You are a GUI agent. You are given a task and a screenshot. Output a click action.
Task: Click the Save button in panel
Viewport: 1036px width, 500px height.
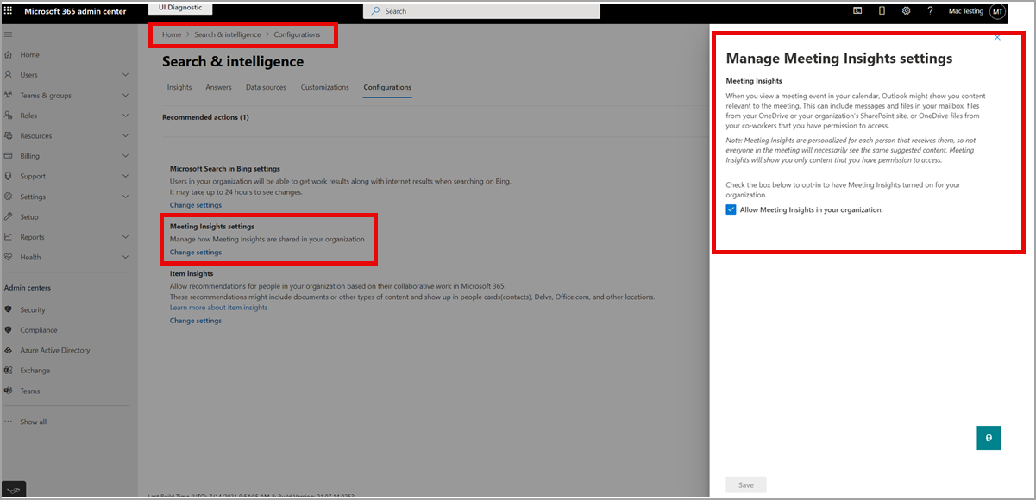(746, 485)
